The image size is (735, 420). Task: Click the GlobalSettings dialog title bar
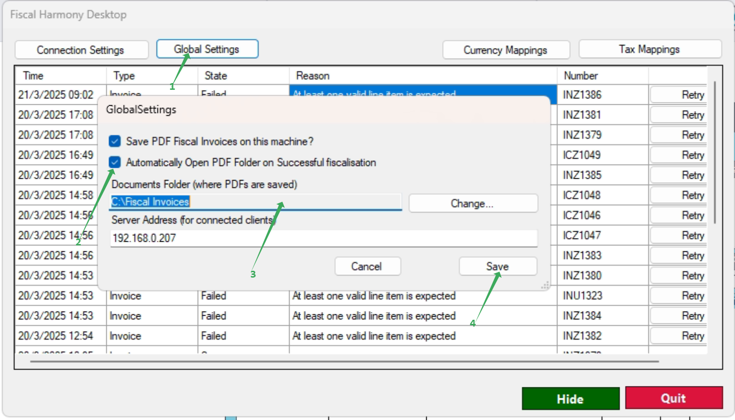[x=324, y=110]
